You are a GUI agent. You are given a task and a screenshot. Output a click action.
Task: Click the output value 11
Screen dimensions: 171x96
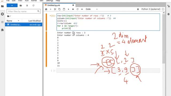coord(58,66)
